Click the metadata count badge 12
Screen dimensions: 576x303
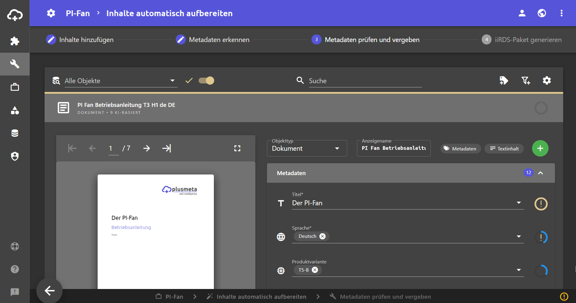coord(528,173)
